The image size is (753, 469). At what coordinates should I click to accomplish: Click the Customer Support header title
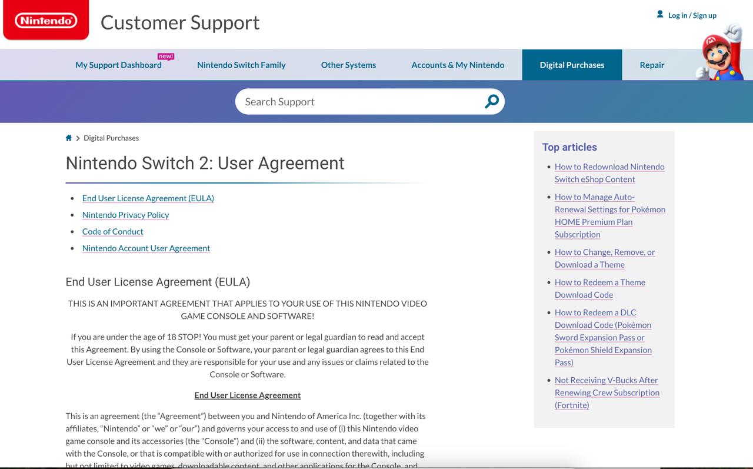point(180,22)
